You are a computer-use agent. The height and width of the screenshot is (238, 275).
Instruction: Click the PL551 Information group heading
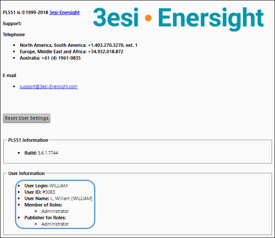coord(28,140)
